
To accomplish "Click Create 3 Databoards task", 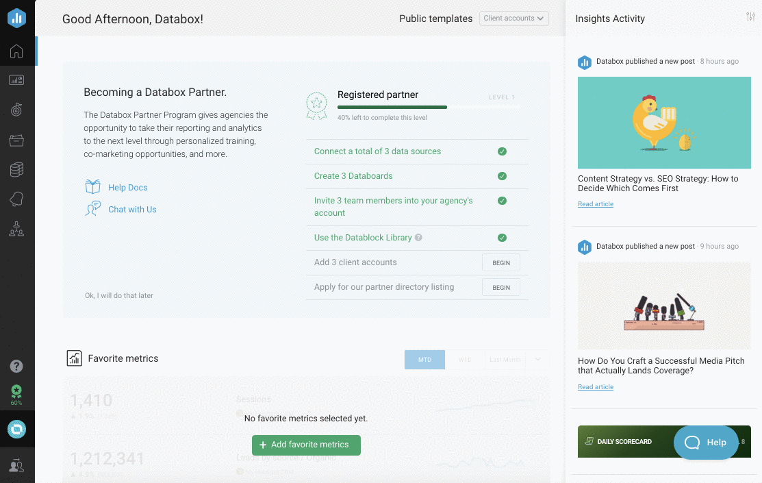I will (x=353, y=176).
